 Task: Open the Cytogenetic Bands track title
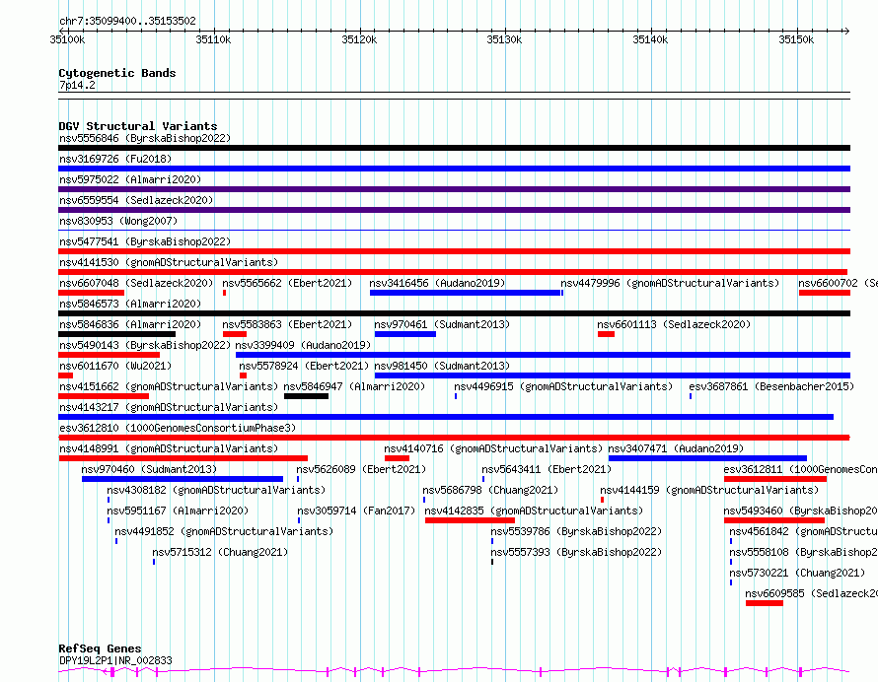117,73
